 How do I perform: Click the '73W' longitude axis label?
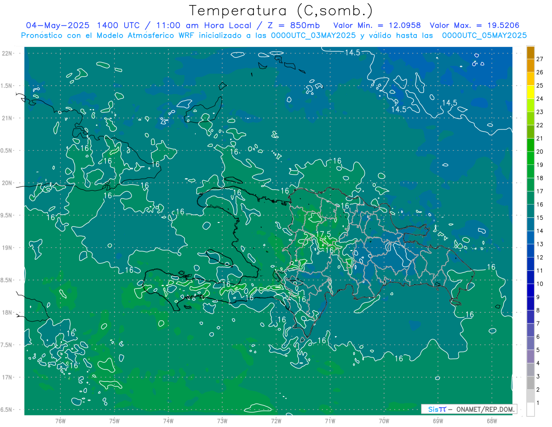pos(222,421)
